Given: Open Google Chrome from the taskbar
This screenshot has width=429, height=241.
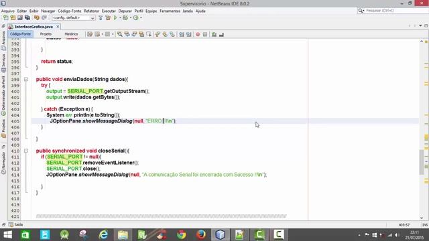Looking at the screenshot, I should click(x=181, y=235).
